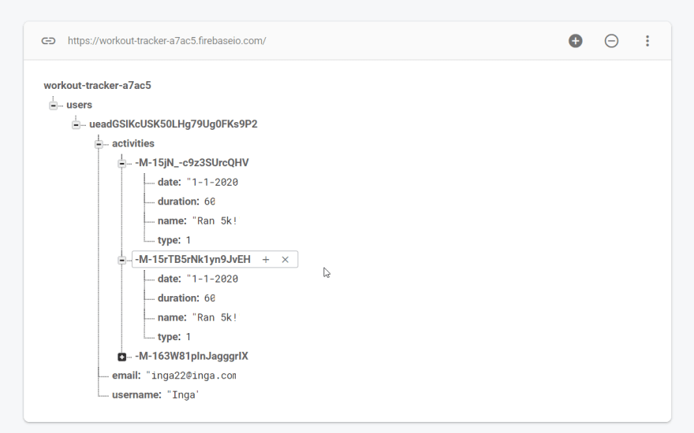Viewport: 694px width, 433px height.
Task: Edit type value 1 under -M-15rTB5rNk1yn9JvEH
Action: point(188,337)
